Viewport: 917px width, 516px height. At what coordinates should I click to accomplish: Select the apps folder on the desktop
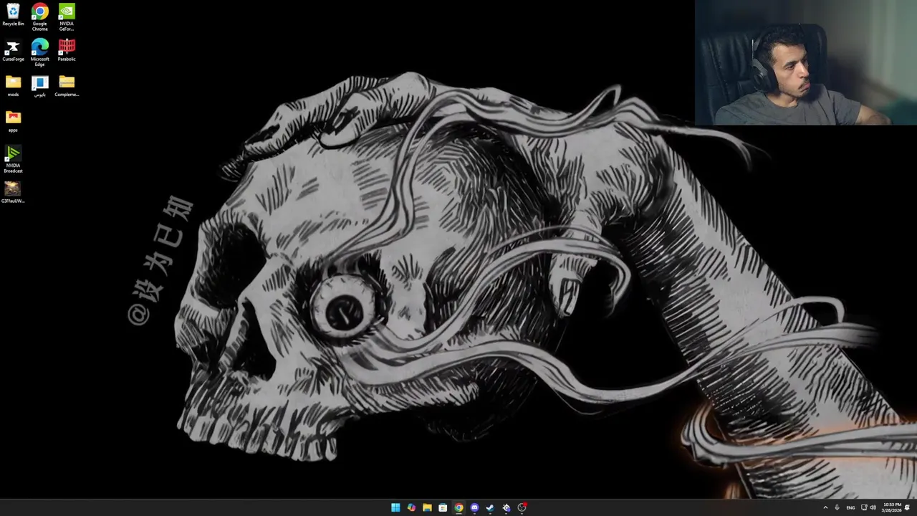coord(13,121)
